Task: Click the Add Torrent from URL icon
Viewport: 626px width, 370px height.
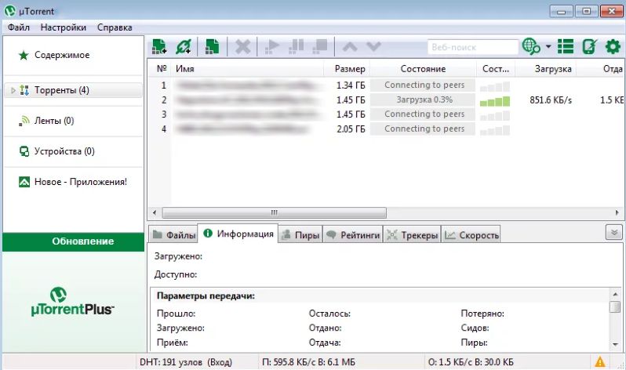Action: click(184, 47)
